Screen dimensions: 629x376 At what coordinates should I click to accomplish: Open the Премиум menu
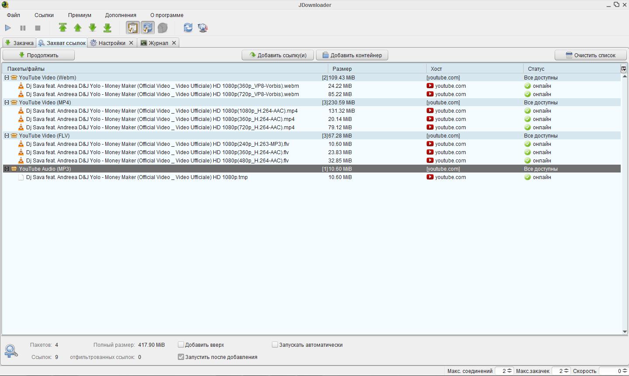80,15
